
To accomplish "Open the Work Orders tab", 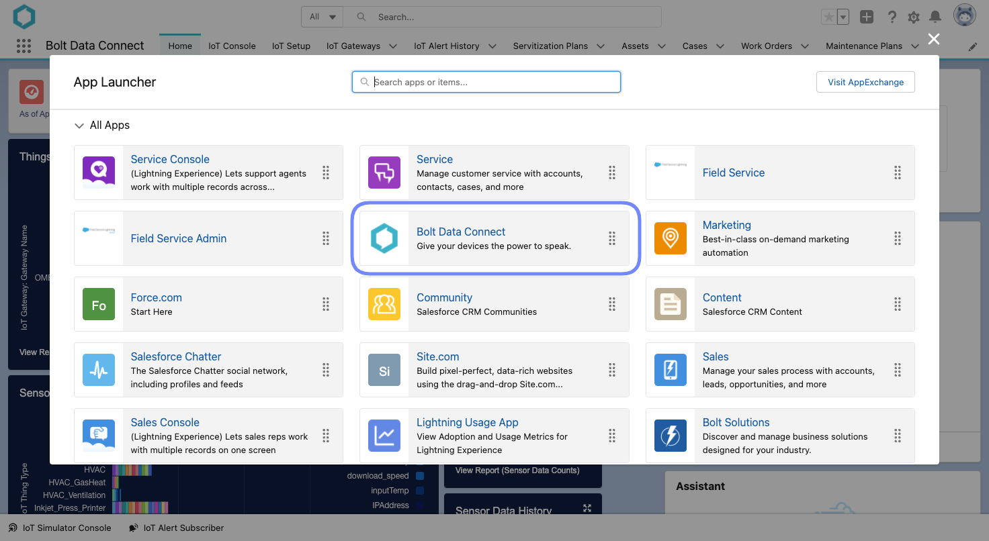I will click(x=767, y=46).
